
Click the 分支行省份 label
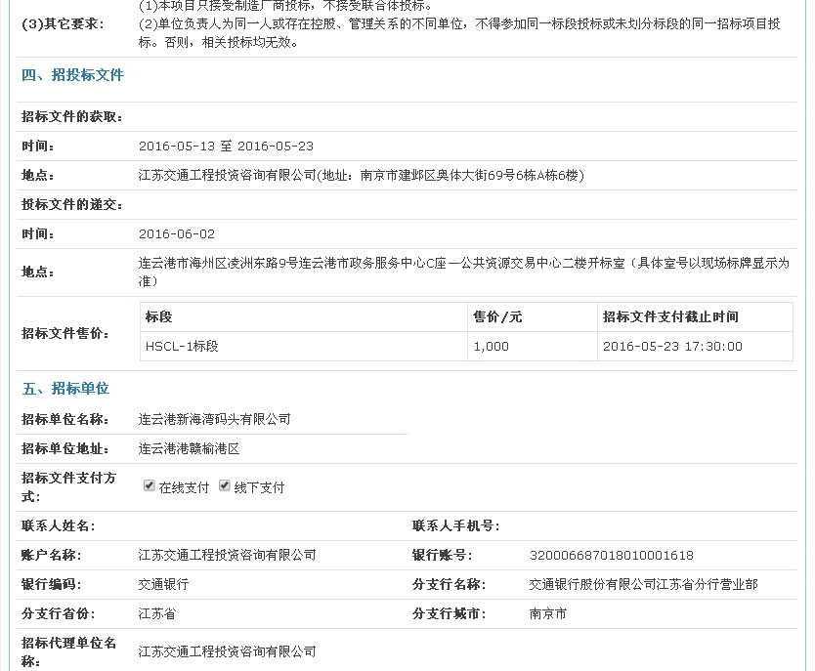coord(59,614)
